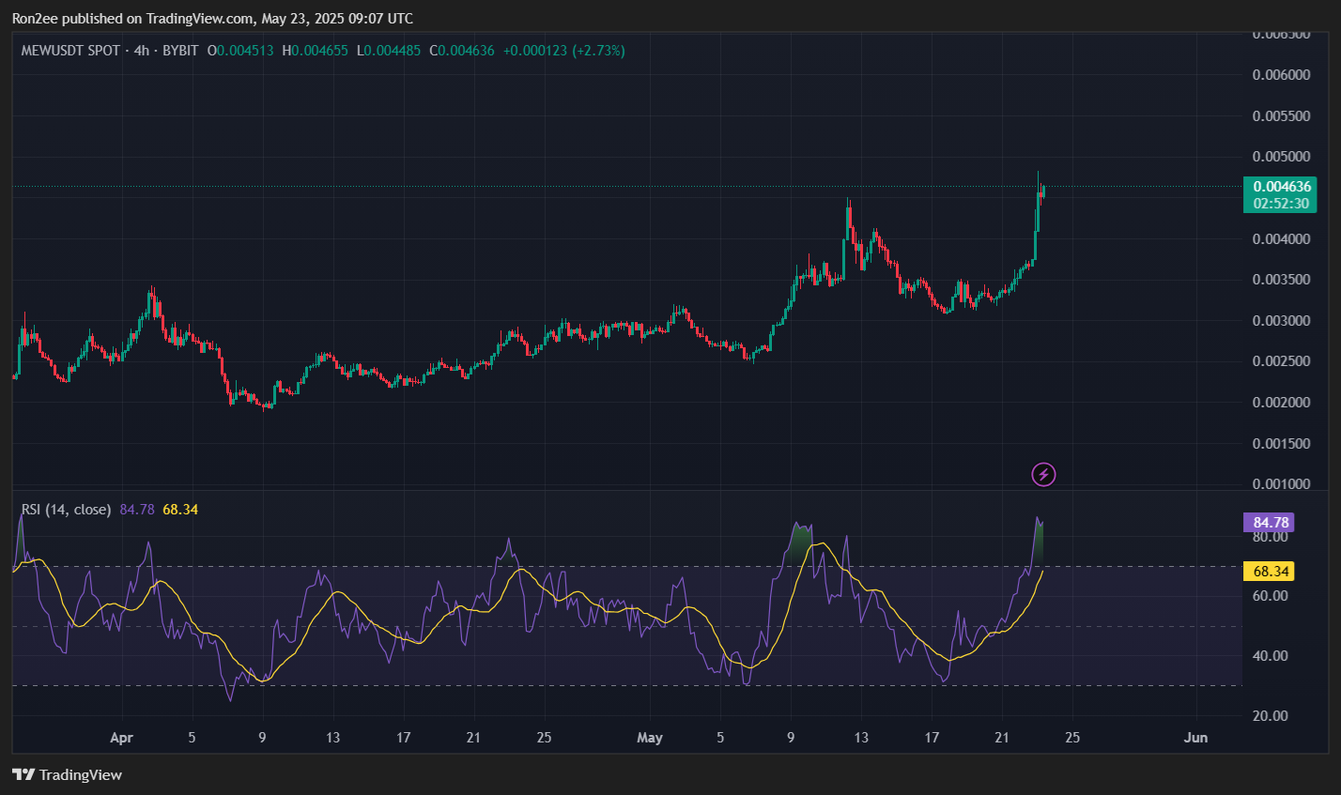Click the purple RSI value 84.78 label
Image resolution: width=1341 pixels, height=795 pixels.
[1267, 522]
